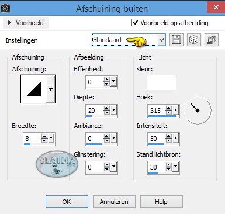
Task: Increase Glinstering with the up arrow
Action: click(x=107, y=165)
